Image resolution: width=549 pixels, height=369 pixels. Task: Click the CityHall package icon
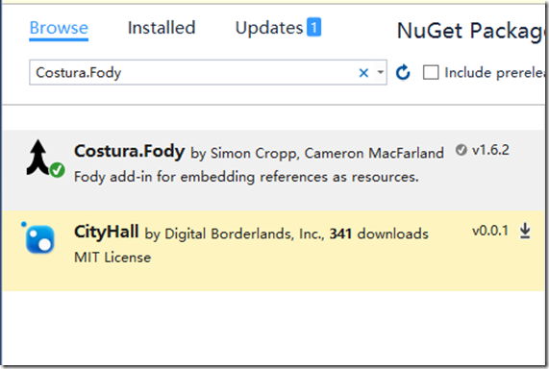point(38,237)
